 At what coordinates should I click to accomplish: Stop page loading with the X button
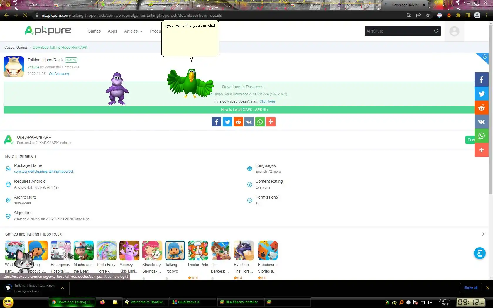[x=25, y=15]
